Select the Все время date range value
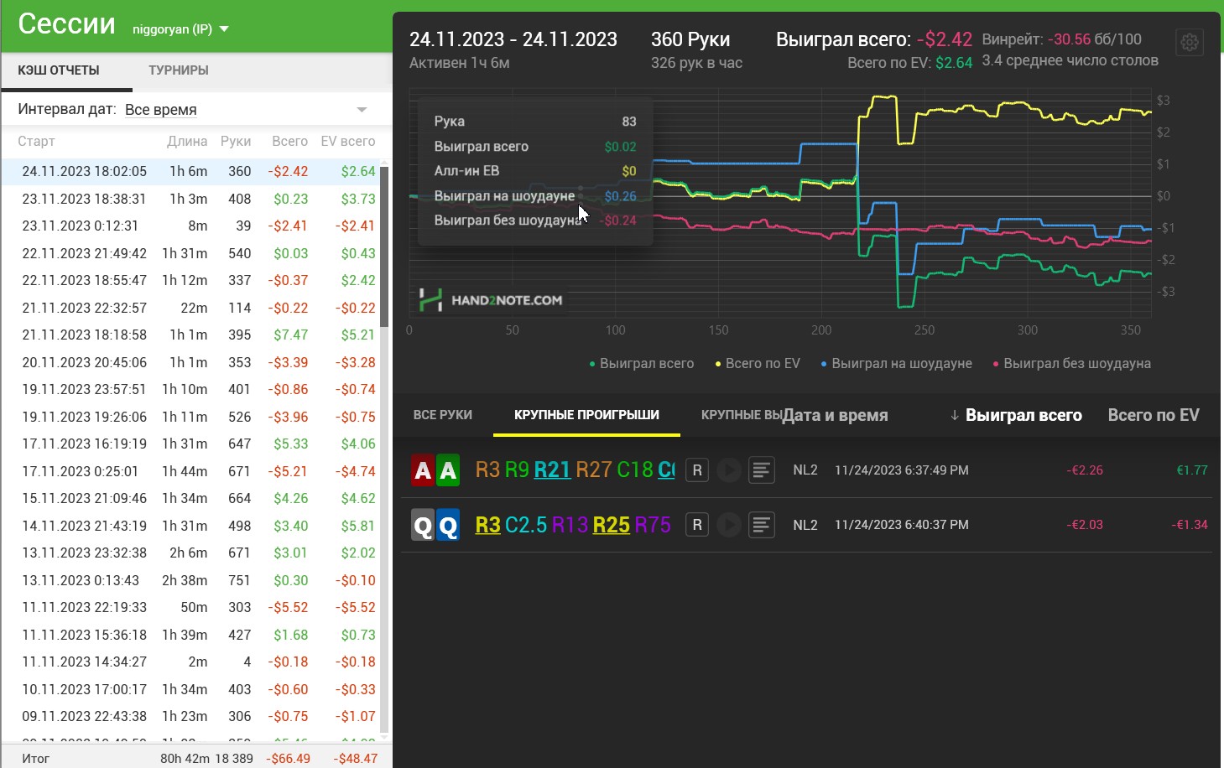 click(x=161, y=110)
